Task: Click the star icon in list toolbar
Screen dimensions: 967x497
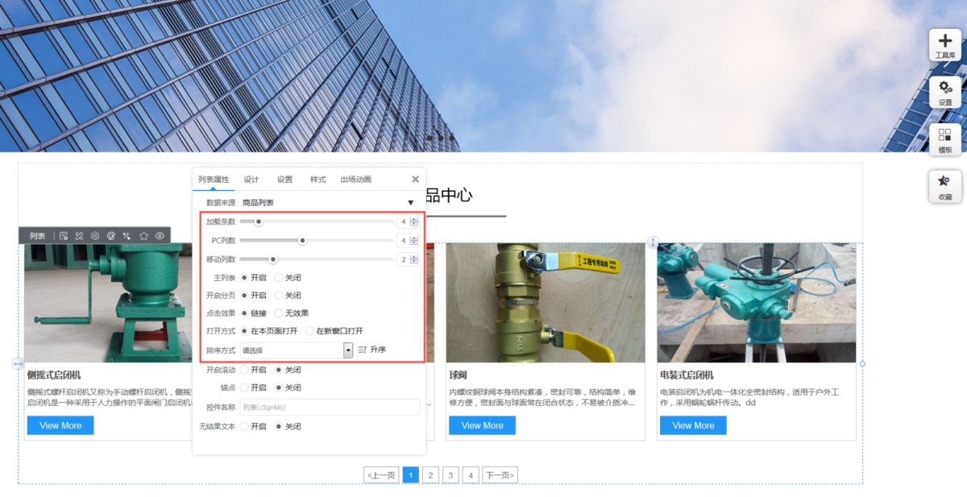Action: [x=143, y=236]
